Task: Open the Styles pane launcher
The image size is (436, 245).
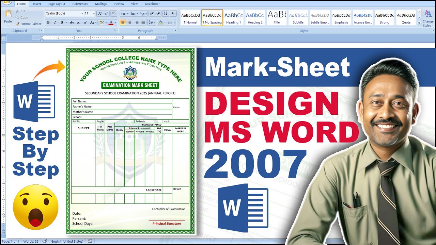Action: coord(433,31)
